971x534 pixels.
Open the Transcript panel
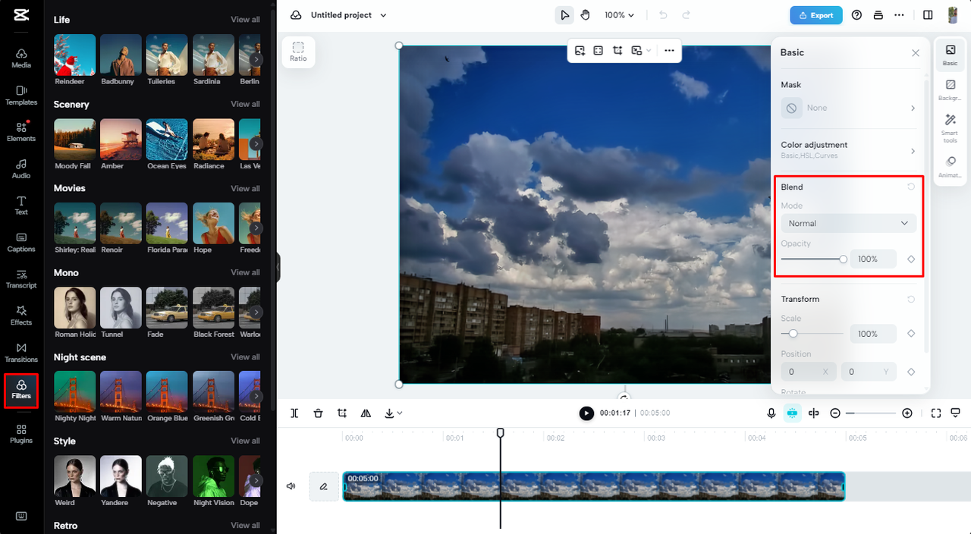[21, 279]
